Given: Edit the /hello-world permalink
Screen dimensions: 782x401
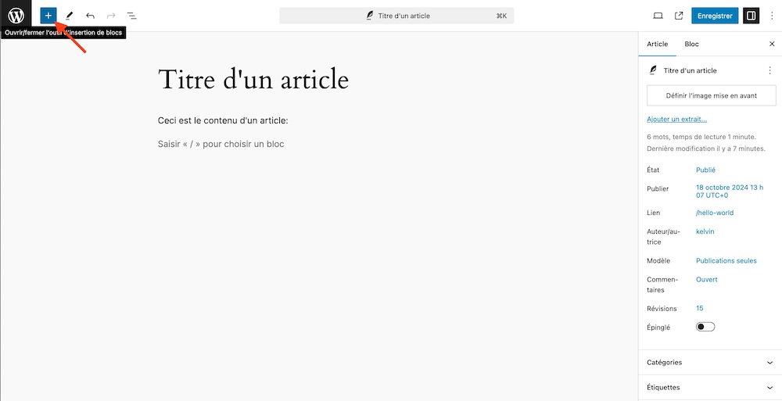Looking at the screenshot, I should [x=715, y=213].
